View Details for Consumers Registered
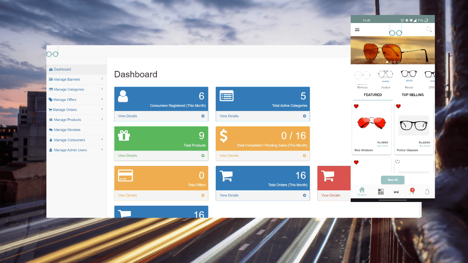The width and height of the screenshot is (468, 263). 128,116
